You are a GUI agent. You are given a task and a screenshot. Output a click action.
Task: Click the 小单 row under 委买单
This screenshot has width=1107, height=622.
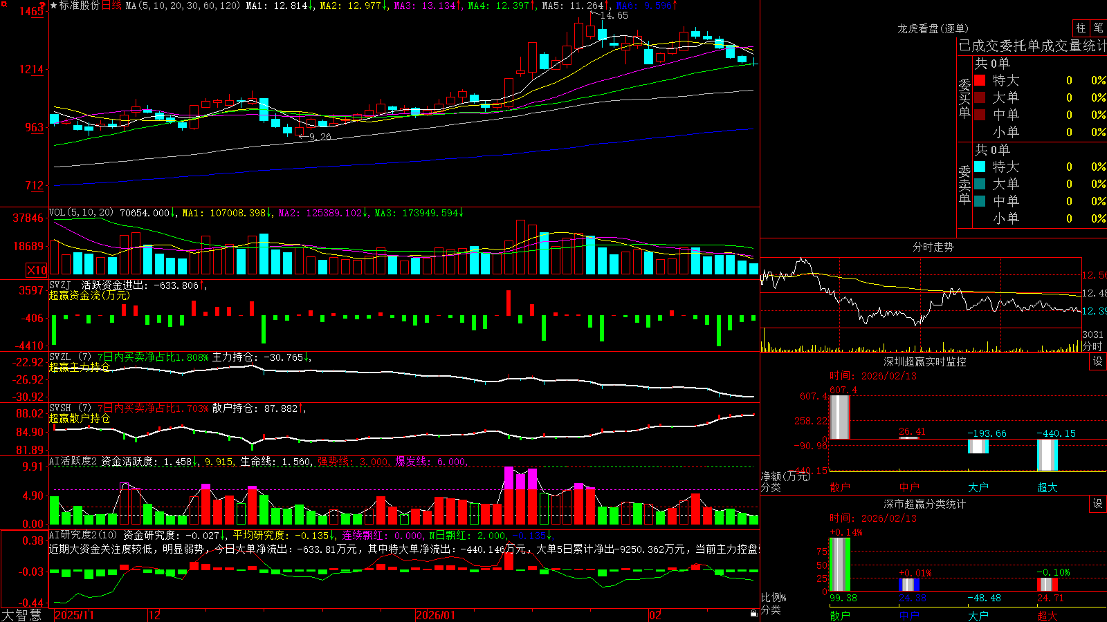click(1040, 132)
